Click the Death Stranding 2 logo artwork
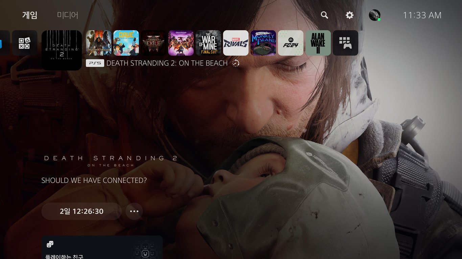Screen dimensions: 462x259 (x=111, y=161)
